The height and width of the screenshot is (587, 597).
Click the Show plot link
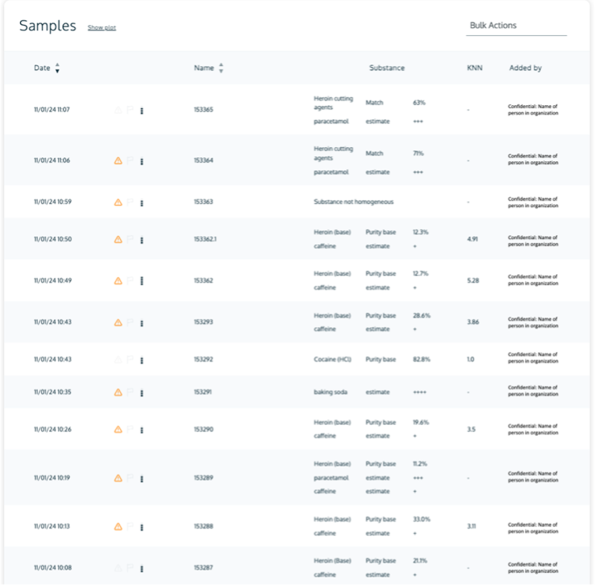101,28
